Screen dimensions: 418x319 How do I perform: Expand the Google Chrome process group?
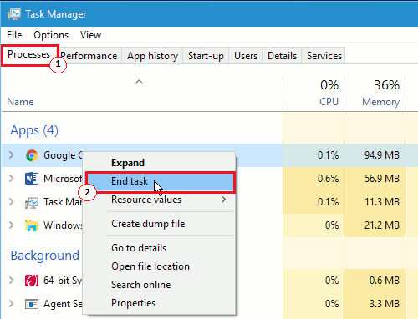coord(12,155)
